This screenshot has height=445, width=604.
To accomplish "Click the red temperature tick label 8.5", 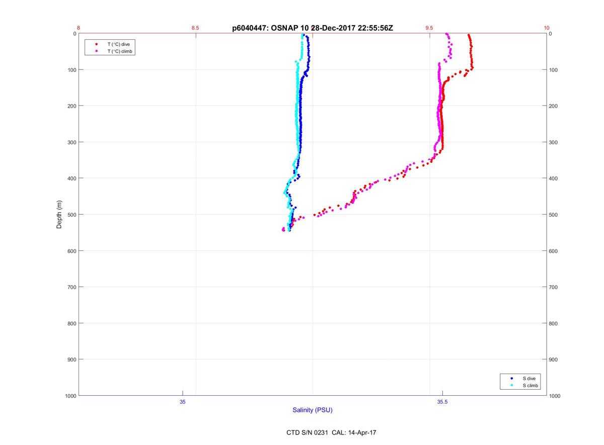I will point(195,28).
